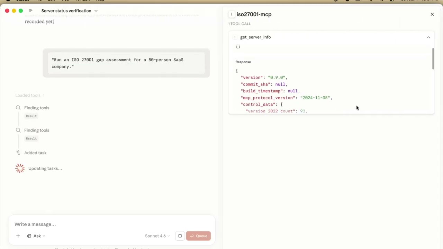The width and height of the screenshot is (443, 249).
Task: Click the get_server_info tool icon
Action: 235,37
